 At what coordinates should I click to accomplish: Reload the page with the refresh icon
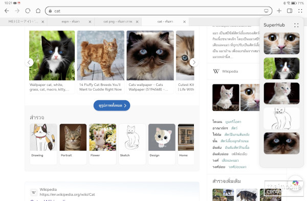tap(28, 11)
